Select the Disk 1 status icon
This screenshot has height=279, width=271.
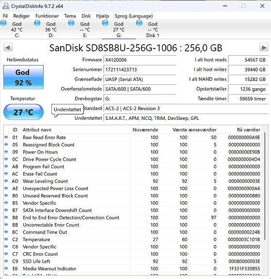[x=139, y=23]
